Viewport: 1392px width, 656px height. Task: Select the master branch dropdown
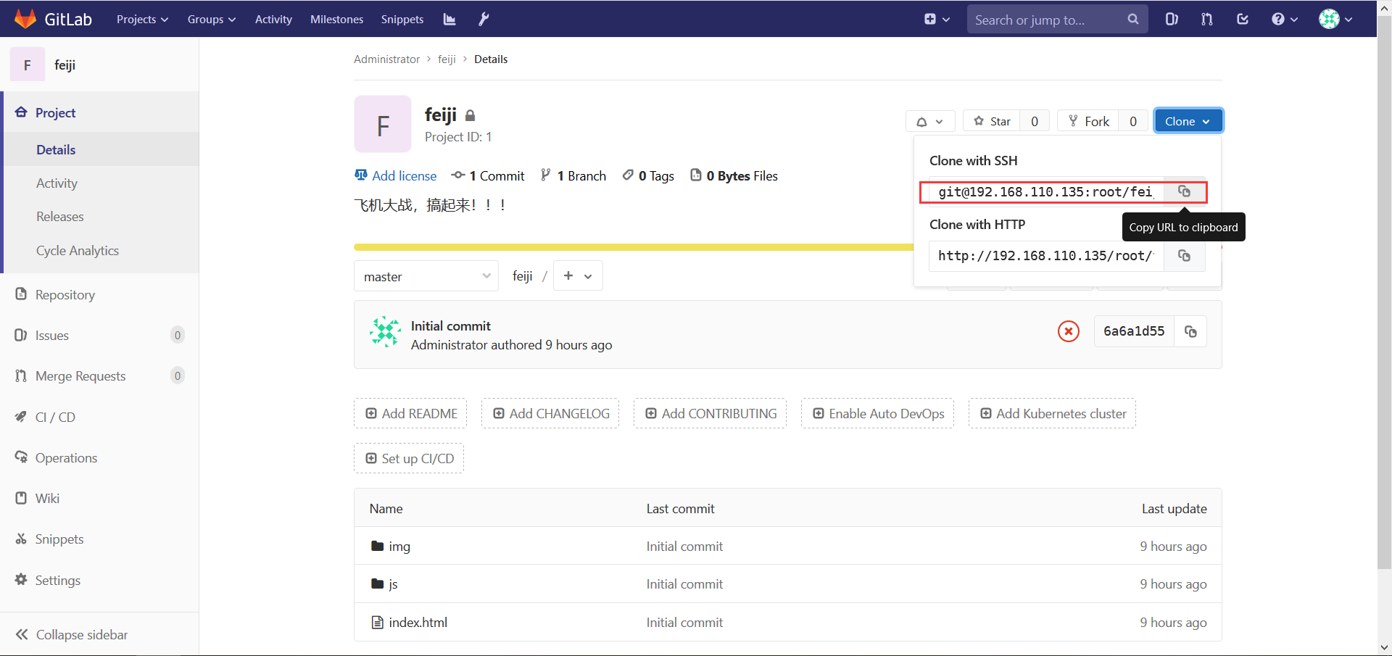coord(426,276)
